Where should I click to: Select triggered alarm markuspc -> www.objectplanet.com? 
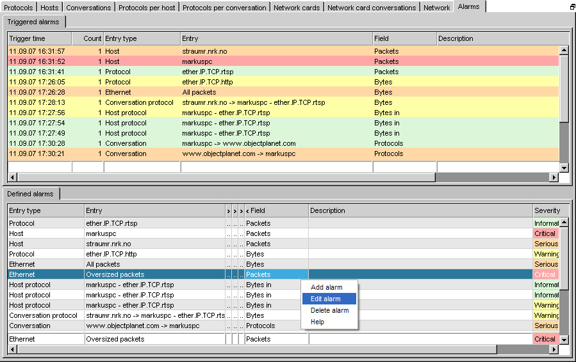(283, 144)
